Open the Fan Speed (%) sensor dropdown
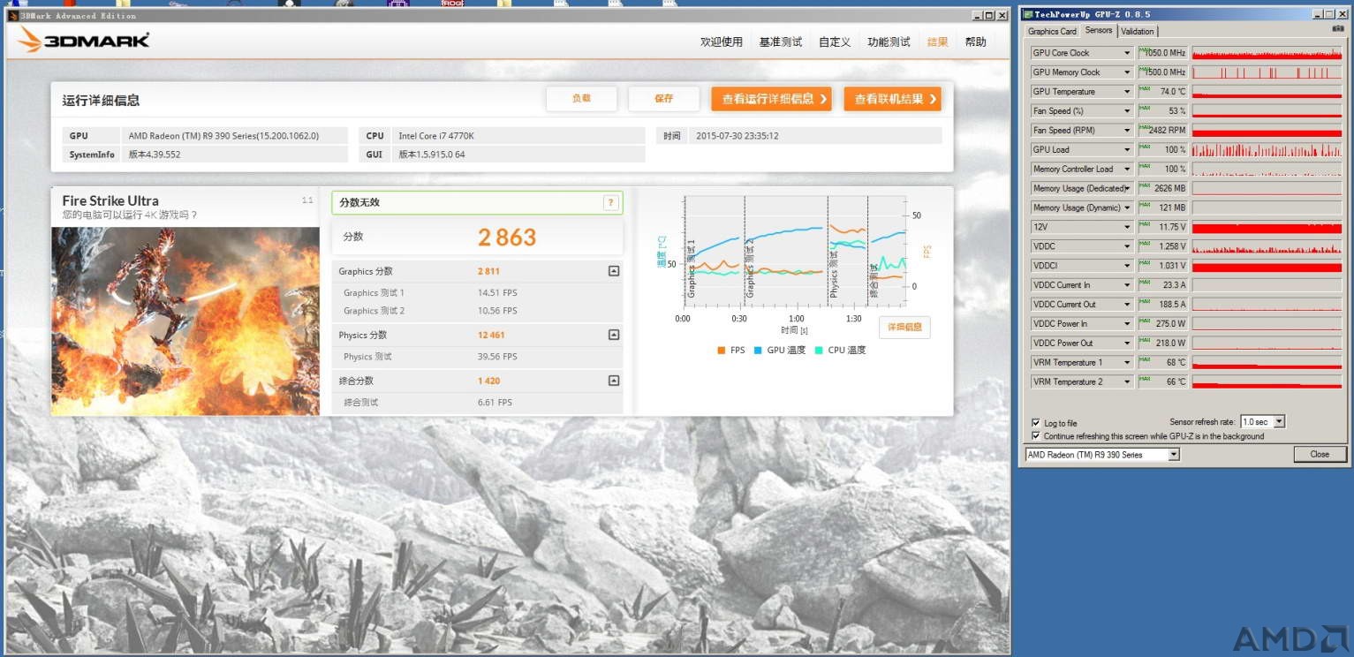 [1126, 111]
